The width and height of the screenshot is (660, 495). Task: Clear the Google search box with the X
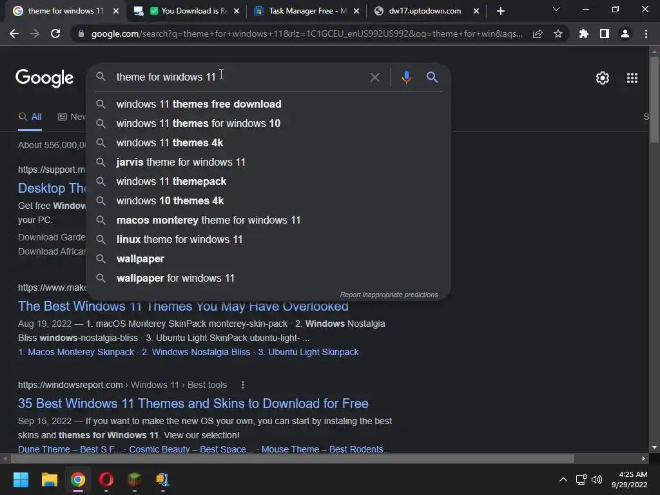pyautogui.click(x=374, y=77)
